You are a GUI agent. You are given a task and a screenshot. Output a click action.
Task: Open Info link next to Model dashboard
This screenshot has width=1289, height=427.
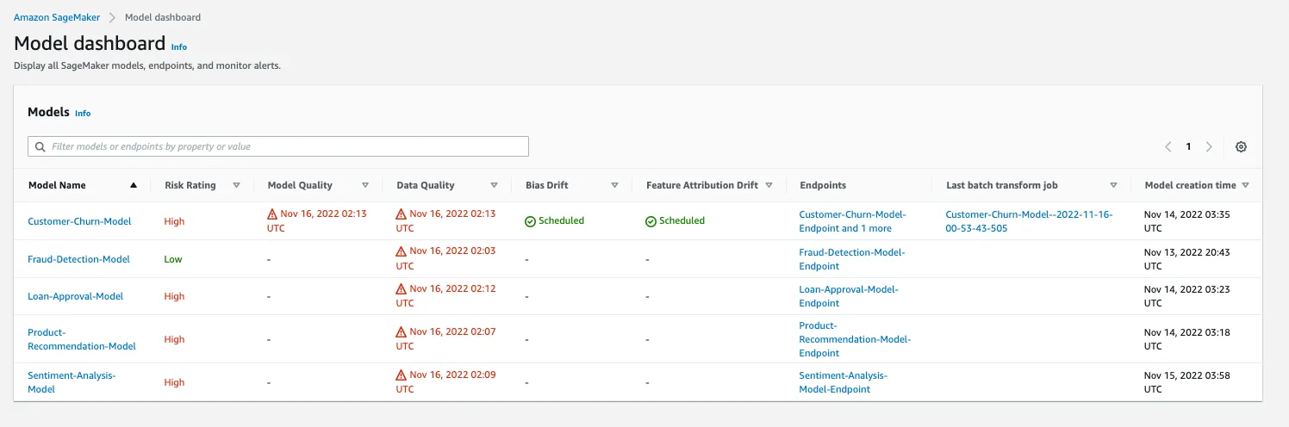coord(178,46)
